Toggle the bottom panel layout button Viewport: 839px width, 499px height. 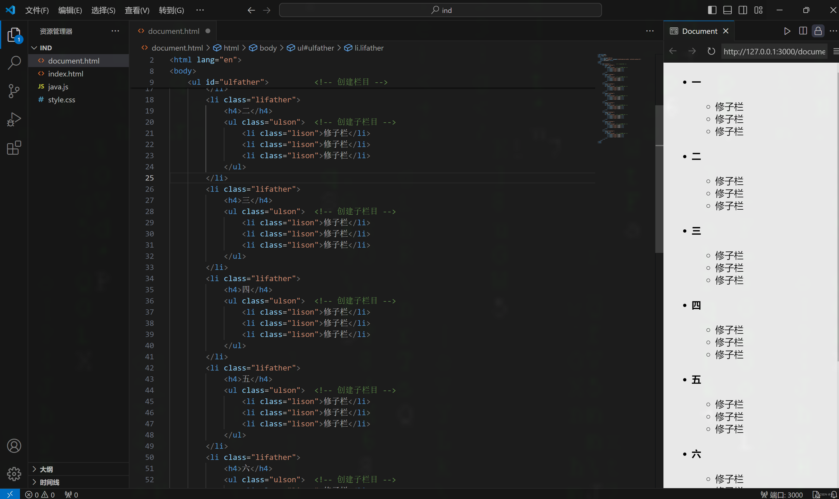pyautogui.click(x=727, y=10)
